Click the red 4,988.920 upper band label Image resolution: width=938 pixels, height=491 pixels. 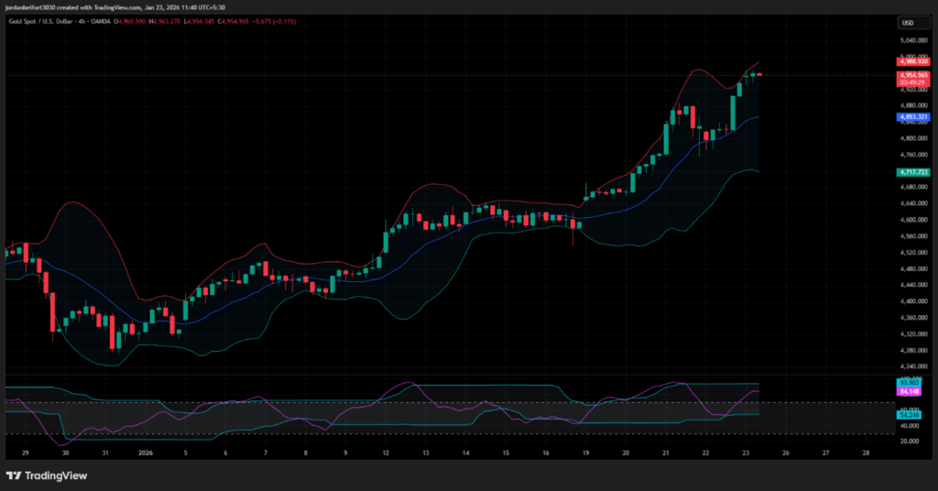point(913,61)
